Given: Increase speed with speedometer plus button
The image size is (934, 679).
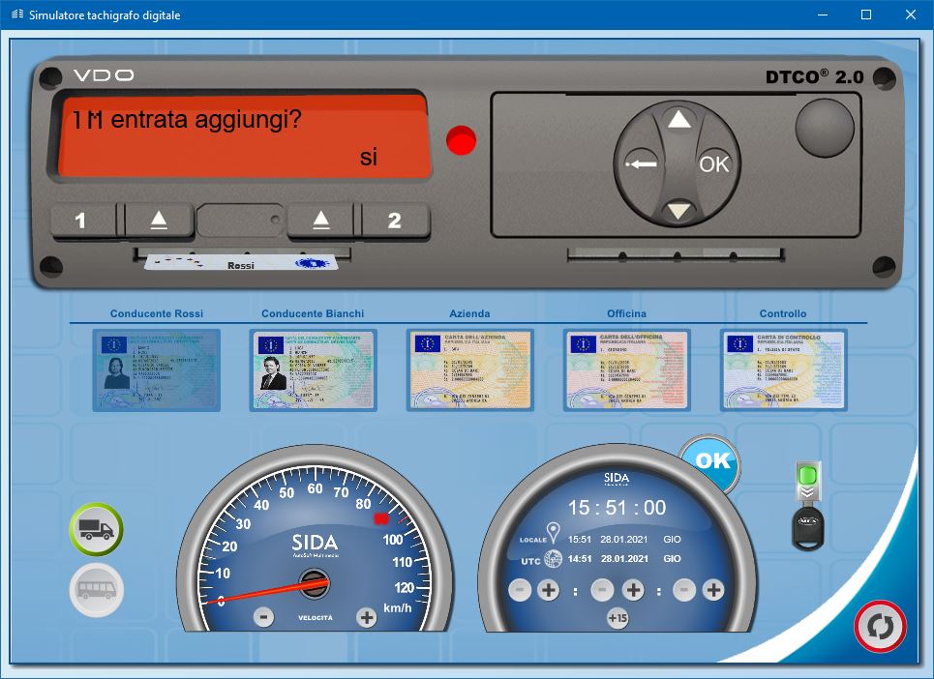Looking at the screenshot, I should click(x=366, y=617).
